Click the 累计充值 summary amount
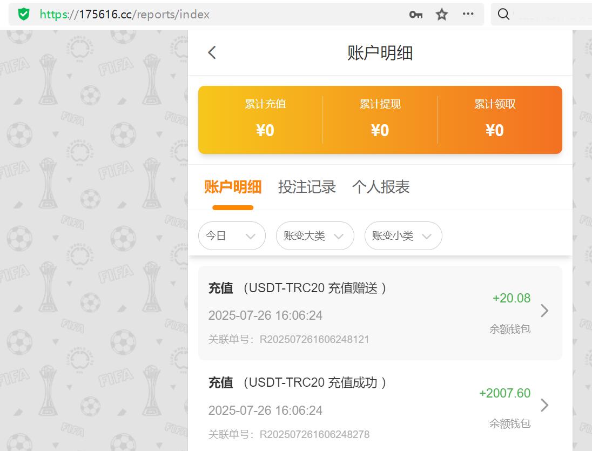592x451 pixels. 265,130
